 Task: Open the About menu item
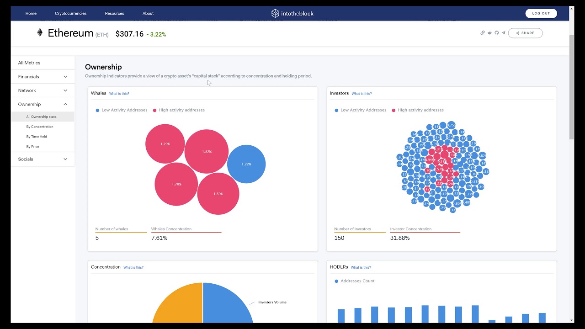point(148,13)
